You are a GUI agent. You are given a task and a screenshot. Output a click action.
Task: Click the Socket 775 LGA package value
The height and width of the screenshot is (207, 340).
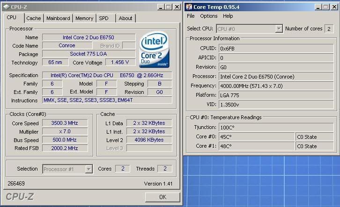89,54
